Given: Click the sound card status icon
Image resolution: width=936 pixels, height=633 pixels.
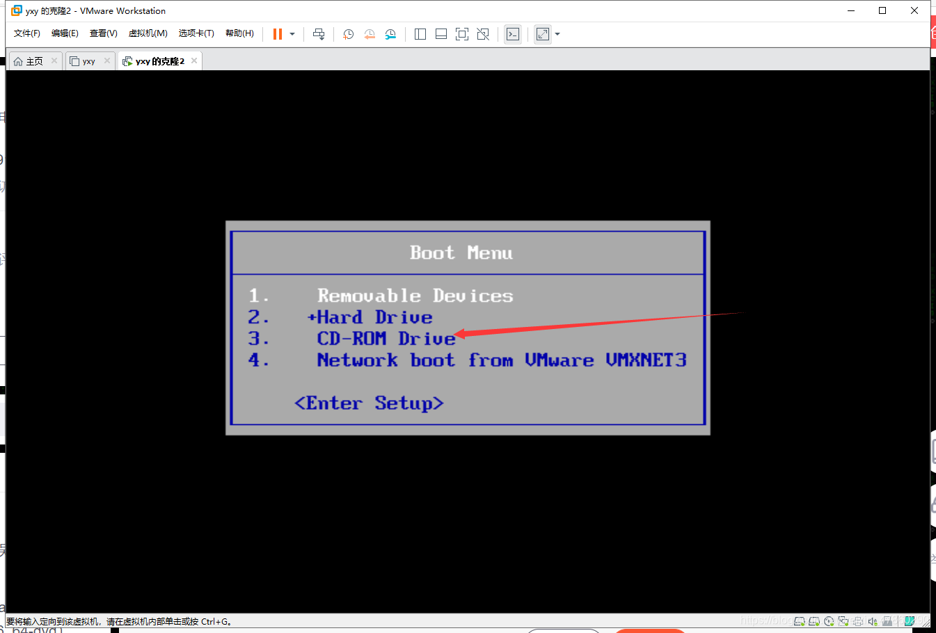Looking at the screenshot, I should pos(873,621).
